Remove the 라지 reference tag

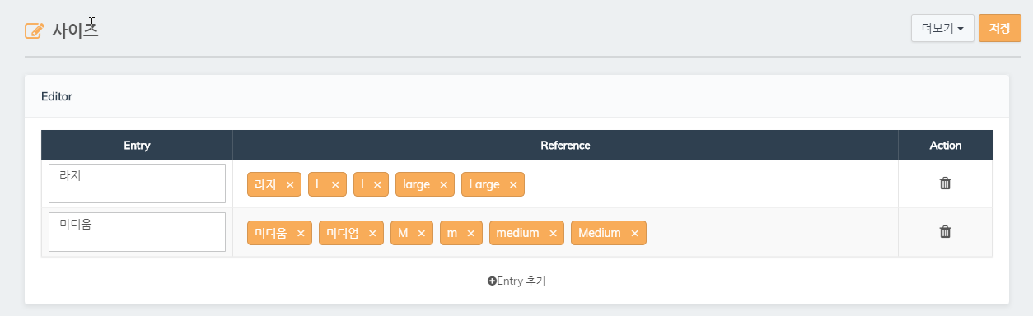pos(290,184)
